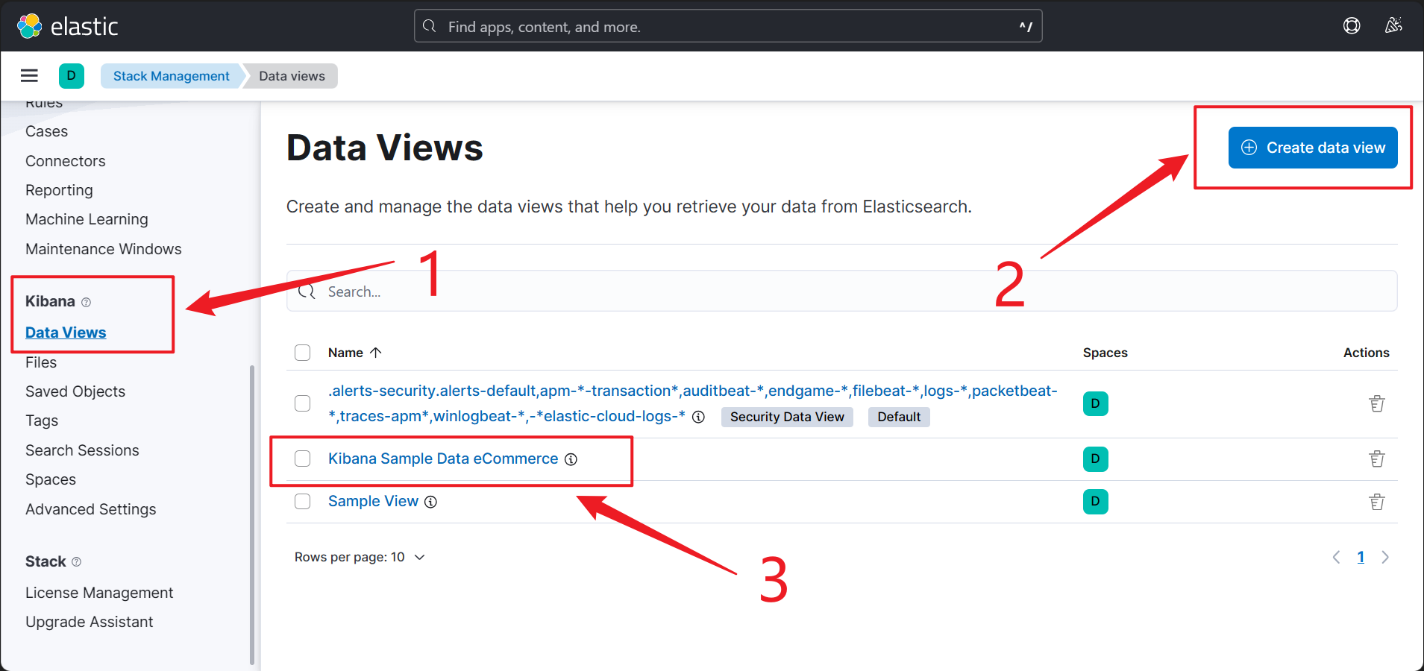Open the Stack Management breadcrumb link
Screen dimensions: 1424x671
[x=171, y=76]
